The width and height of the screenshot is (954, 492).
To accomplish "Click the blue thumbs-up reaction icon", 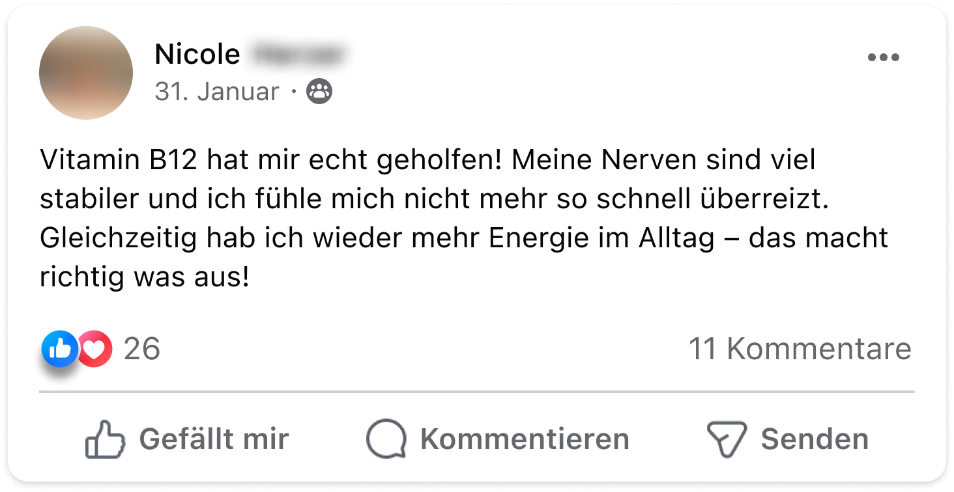I will 60,349.
